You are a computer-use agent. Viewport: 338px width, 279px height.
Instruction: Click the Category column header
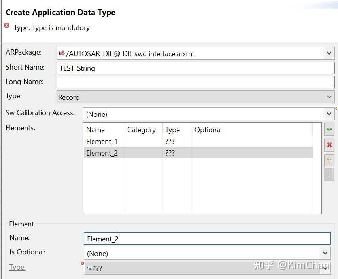tap(141, 130)
